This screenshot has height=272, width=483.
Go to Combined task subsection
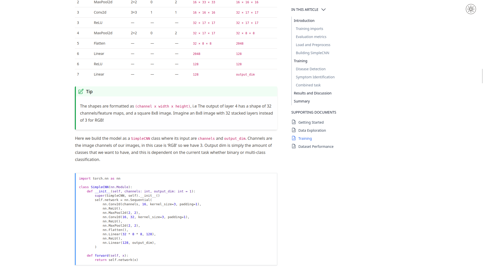pos(308,85)
